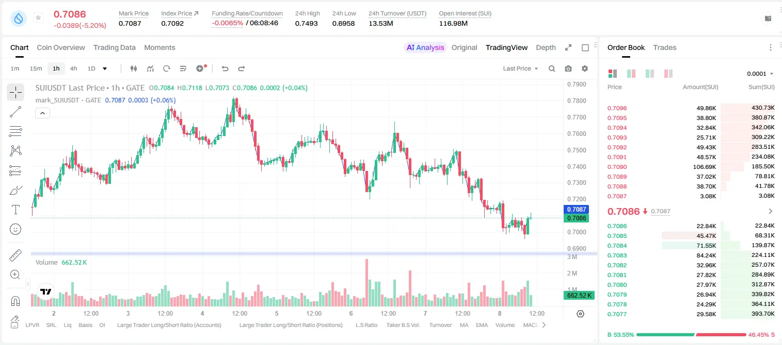
Task: Switch to Depth chart view
Action: click(546, 47)
